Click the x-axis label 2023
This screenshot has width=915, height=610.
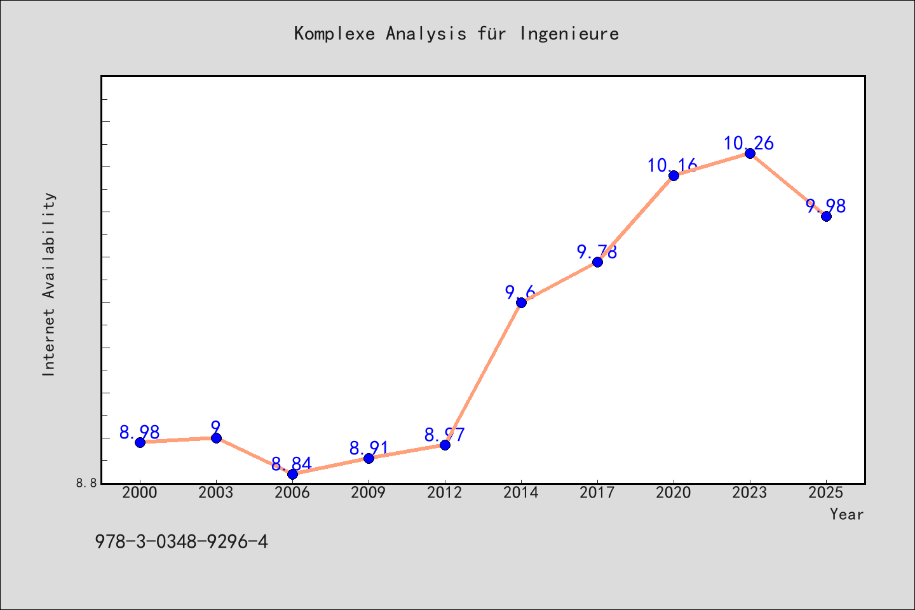(750, 492)
